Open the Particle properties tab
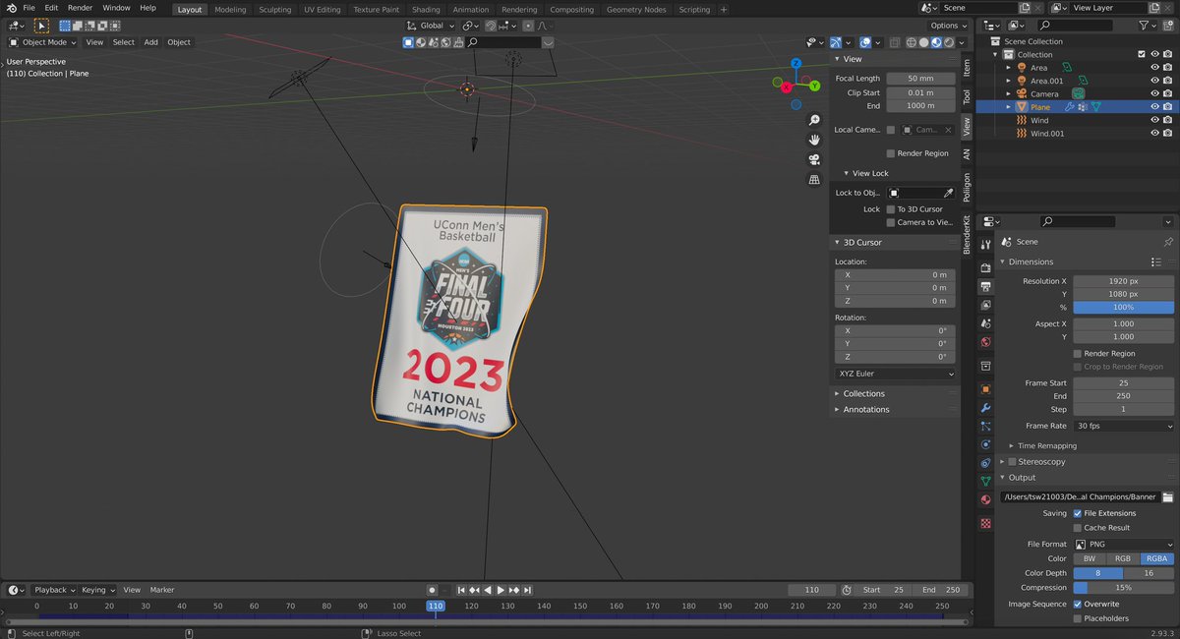The width and height of the screenshot is (1180, 639). tap(985, 427)
